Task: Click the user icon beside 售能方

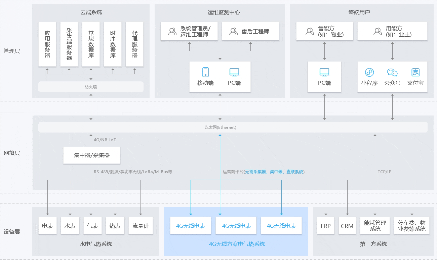Action: [310, 32]
